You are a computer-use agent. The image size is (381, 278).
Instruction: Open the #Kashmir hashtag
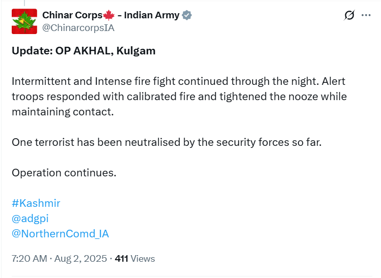(36, 203)
